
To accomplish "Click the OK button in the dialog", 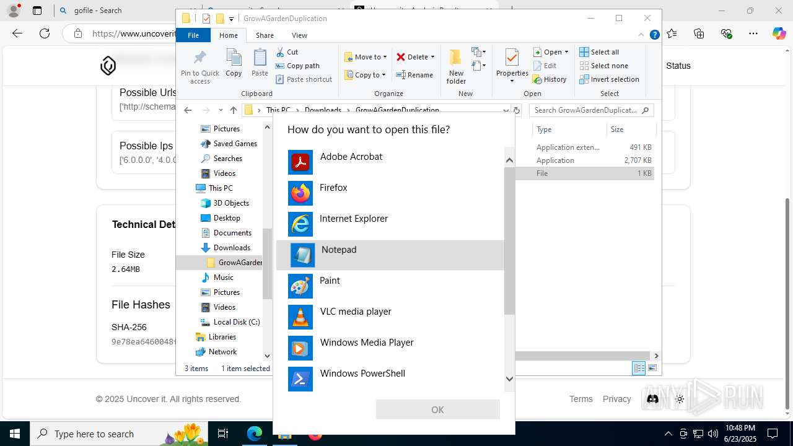I will click(x=437, y=409).
